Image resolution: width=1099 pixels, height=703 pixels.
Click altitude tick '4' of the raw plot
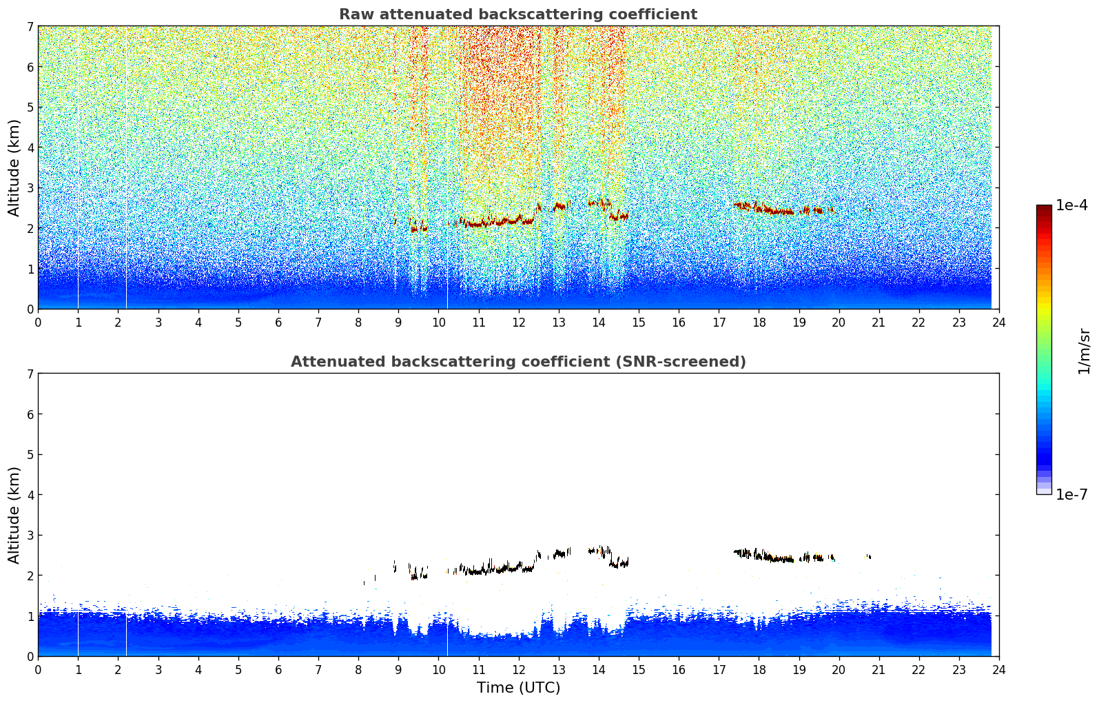pos(30,147)
